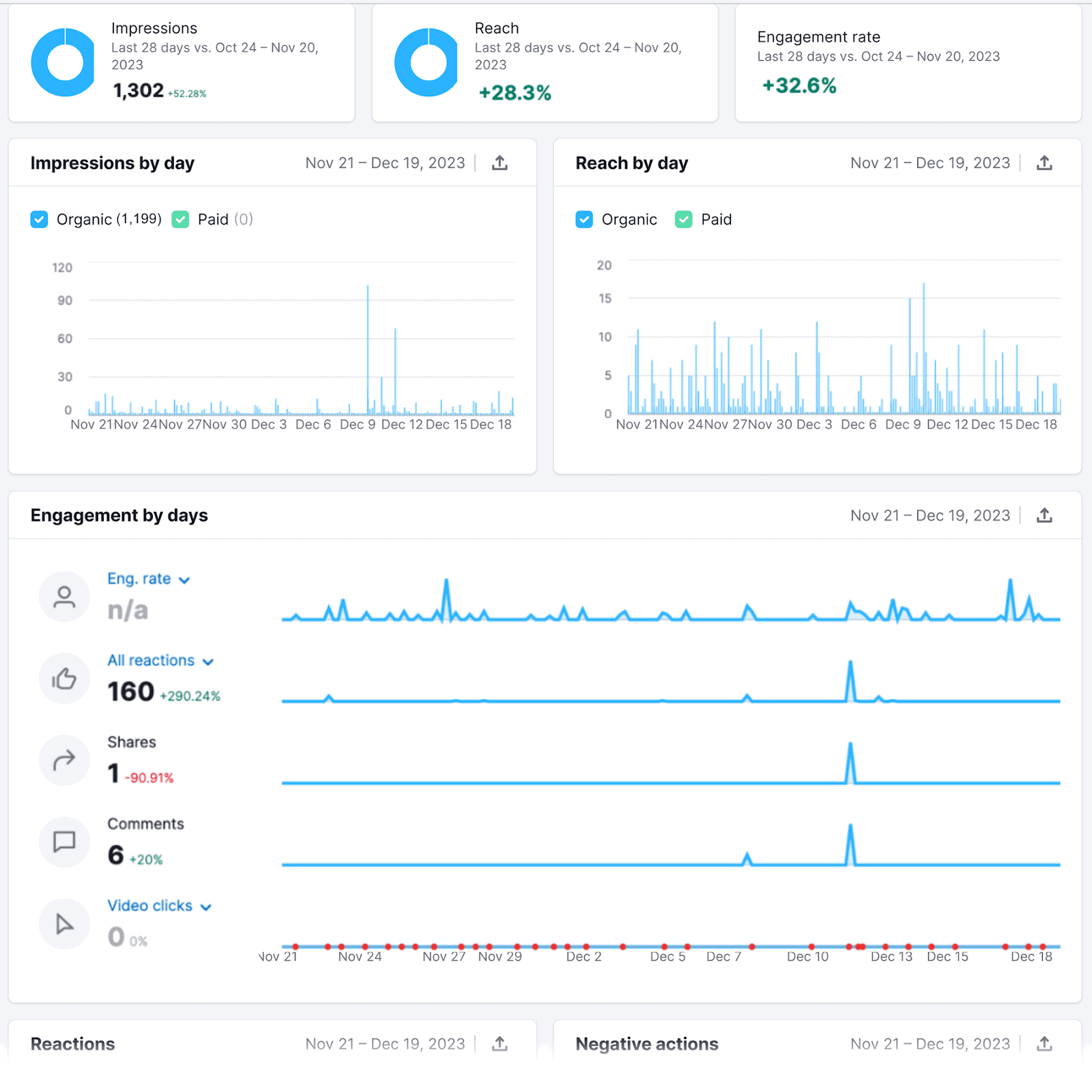
Task: Uncheck Organic in Impressions by day
Action: coord(39,219)
